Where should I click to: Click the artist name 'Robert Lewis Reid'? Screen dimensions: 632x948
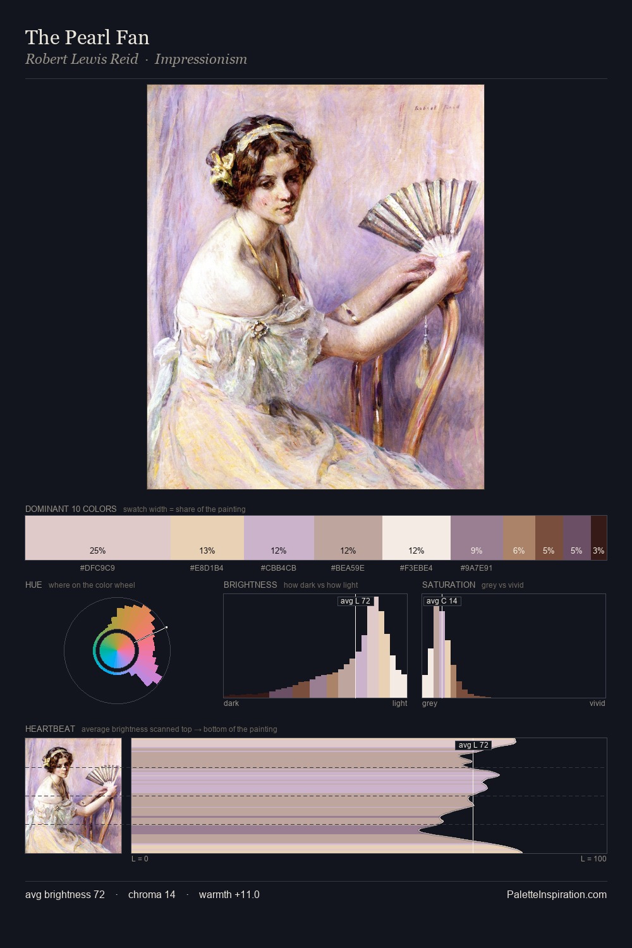pos(82,59)
